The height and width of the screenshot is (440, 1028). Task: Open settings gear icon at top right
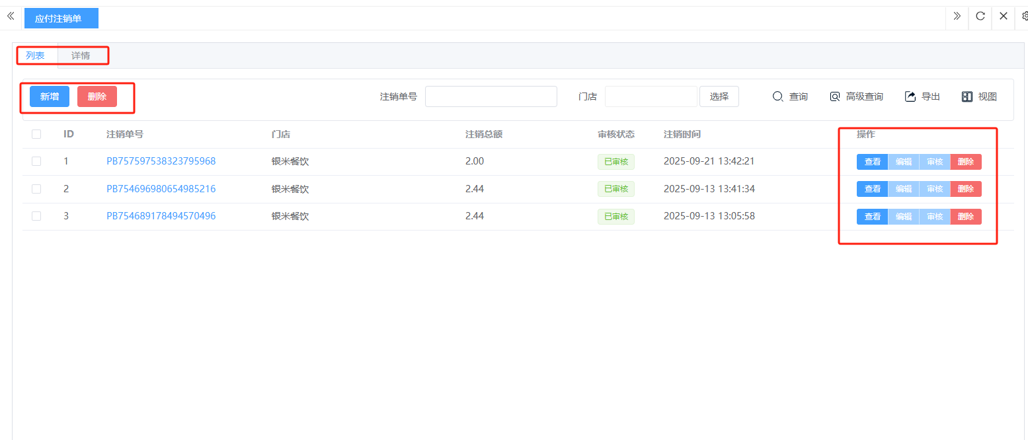[1024, 16]
